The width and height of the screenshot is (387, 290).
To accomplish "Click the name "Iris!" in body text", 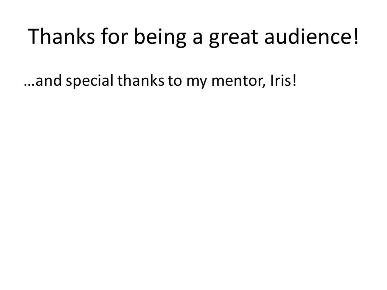I will [283, 81].
